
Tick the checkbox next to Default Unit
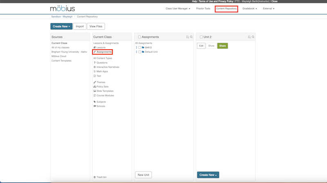(140, 52)
